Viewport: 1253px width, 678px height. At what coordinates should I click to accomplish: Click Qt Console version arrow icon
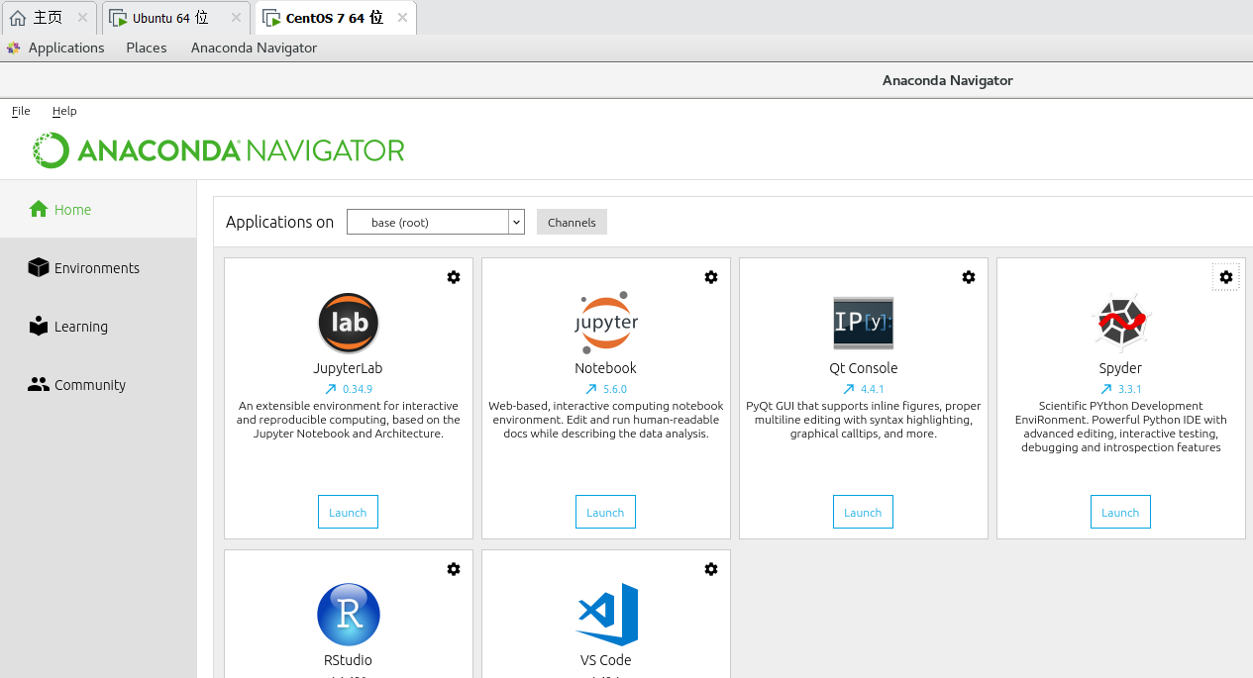click(x=849, y=389)
